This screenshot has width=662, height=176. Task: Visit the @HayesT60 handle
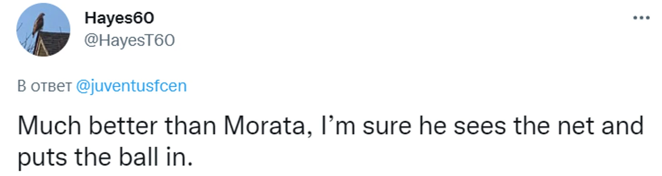[x=129, y=41]
